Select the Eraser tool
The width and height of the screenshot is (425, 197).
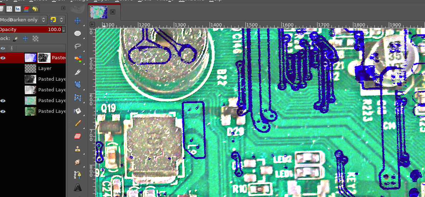tap(78, 136)
